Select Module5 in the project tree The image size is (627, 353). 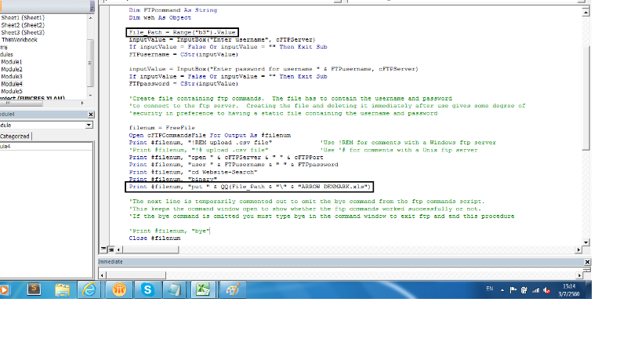(x=12, y=91)
